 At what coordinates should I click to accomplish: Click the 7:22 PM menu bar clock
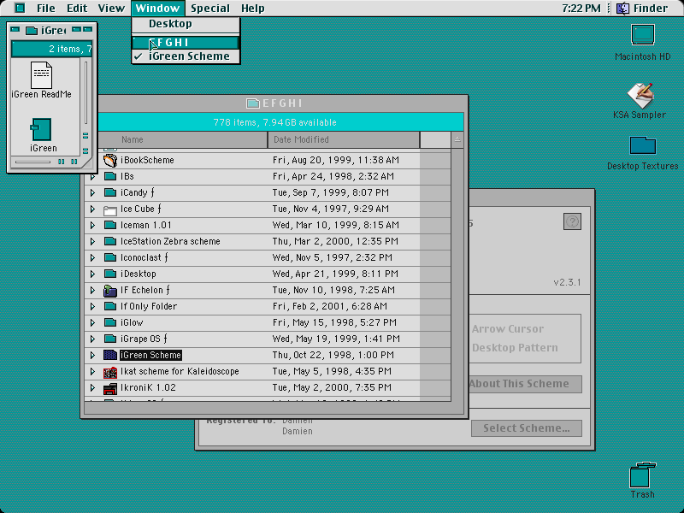[x=581, y=8]
